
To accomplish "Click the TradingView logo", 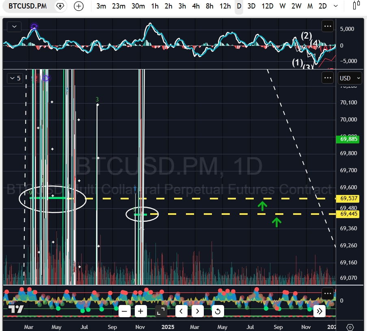I will pos(16,309).
